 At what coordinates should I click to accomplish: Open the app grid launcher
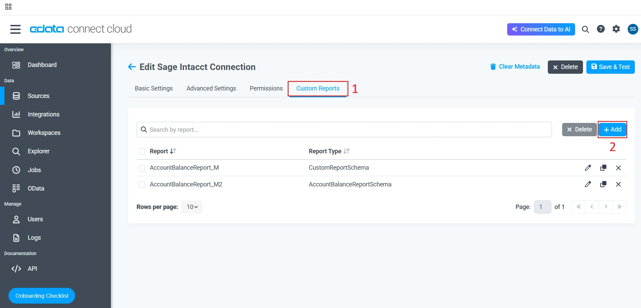pyautogui.click(x=8, y=6)
